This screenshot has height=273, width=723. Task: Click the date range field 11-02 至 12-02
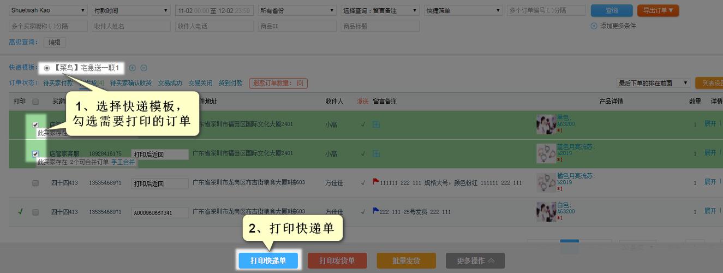[214, 10]
